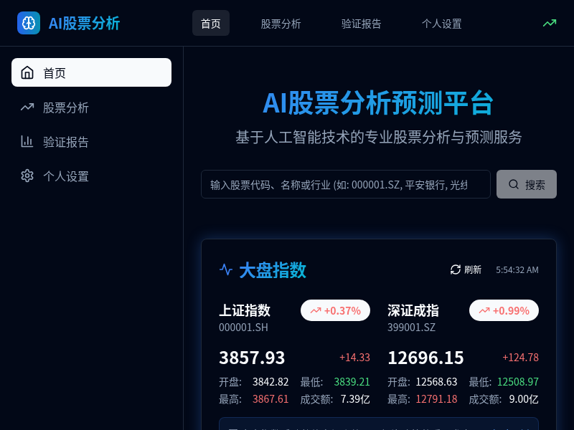Click the refresh arrows icon
Image resolution: width=574 pixels, height=430 pixels.
pyautogui.click(x=456, y=270)
